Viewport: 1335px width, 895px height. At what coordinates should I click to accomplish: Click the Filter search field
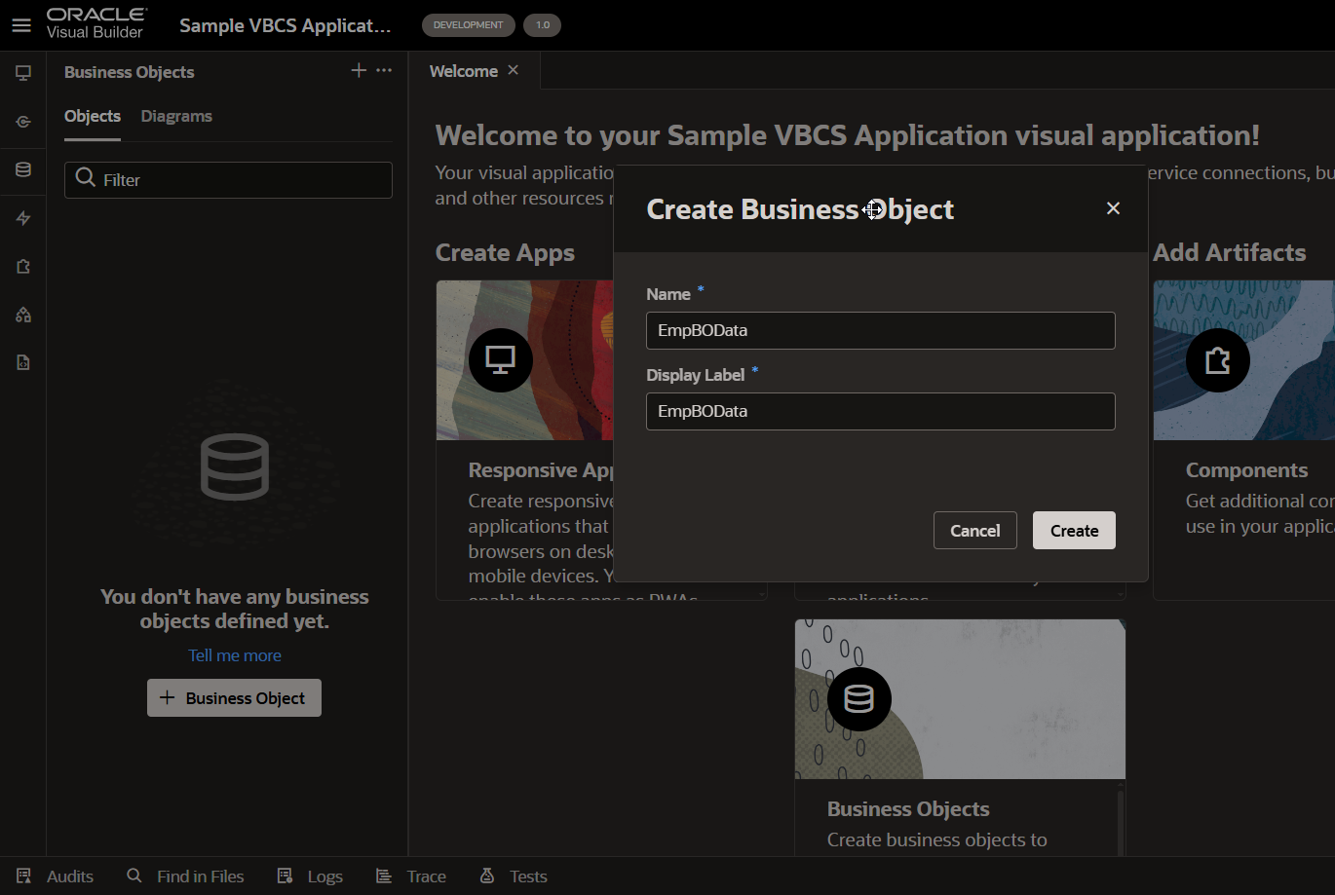pyautogui.click(x=228, y=180)
